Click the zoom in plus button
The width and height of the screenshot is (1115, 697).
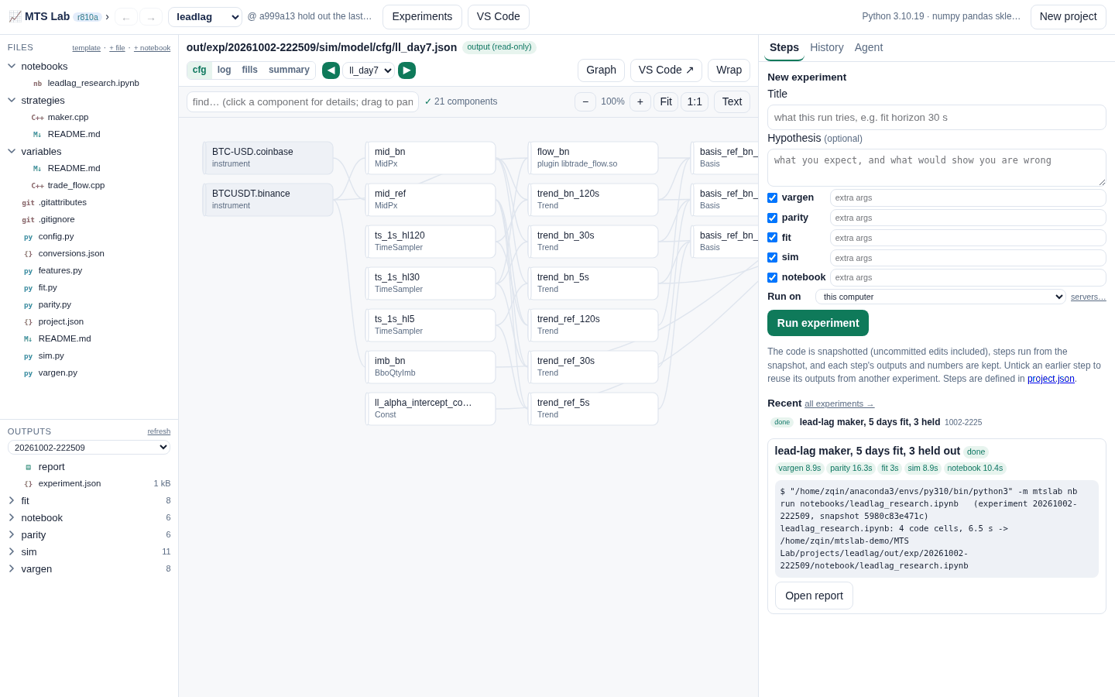click(x=640, y=101)
